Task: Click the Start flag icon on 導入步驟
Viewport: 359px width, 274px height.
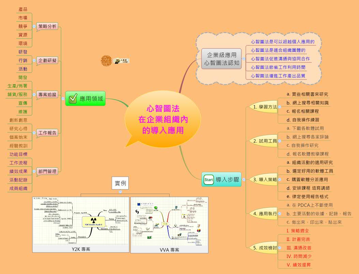Action: pos(208,179)
